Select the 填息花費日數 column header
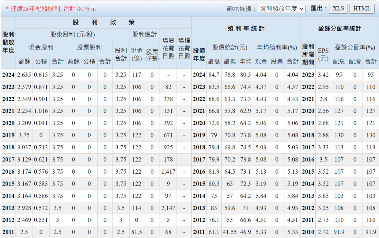 [x=168, y=48]
